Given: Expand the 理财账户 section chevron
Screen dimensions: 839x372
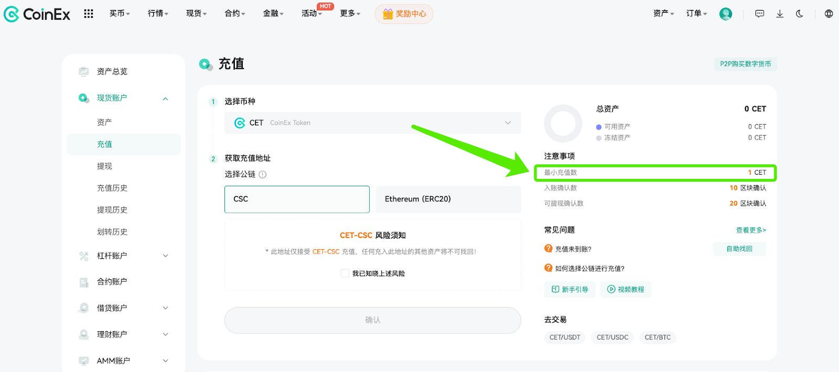Looking at the screenshot, I should [165, 334].
